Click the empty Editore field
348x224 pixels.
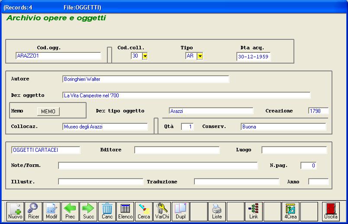177,150
